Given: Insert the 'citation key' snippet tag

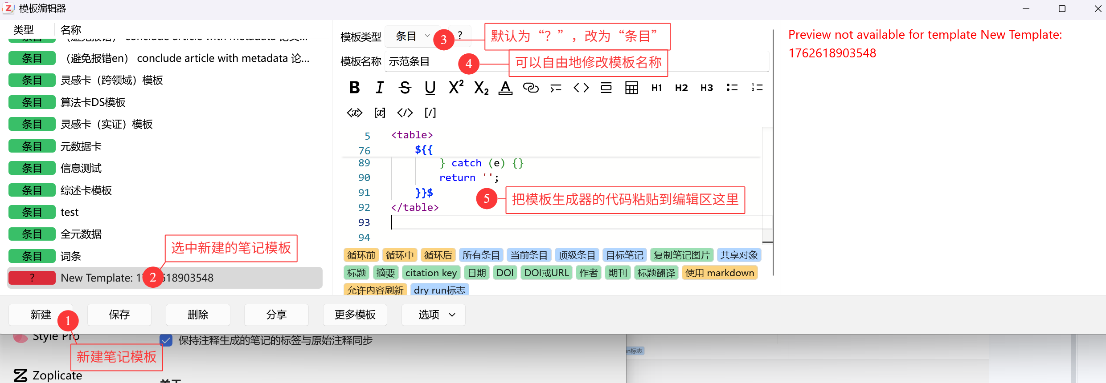Looking at the screenshot, I should coord(430,273).
